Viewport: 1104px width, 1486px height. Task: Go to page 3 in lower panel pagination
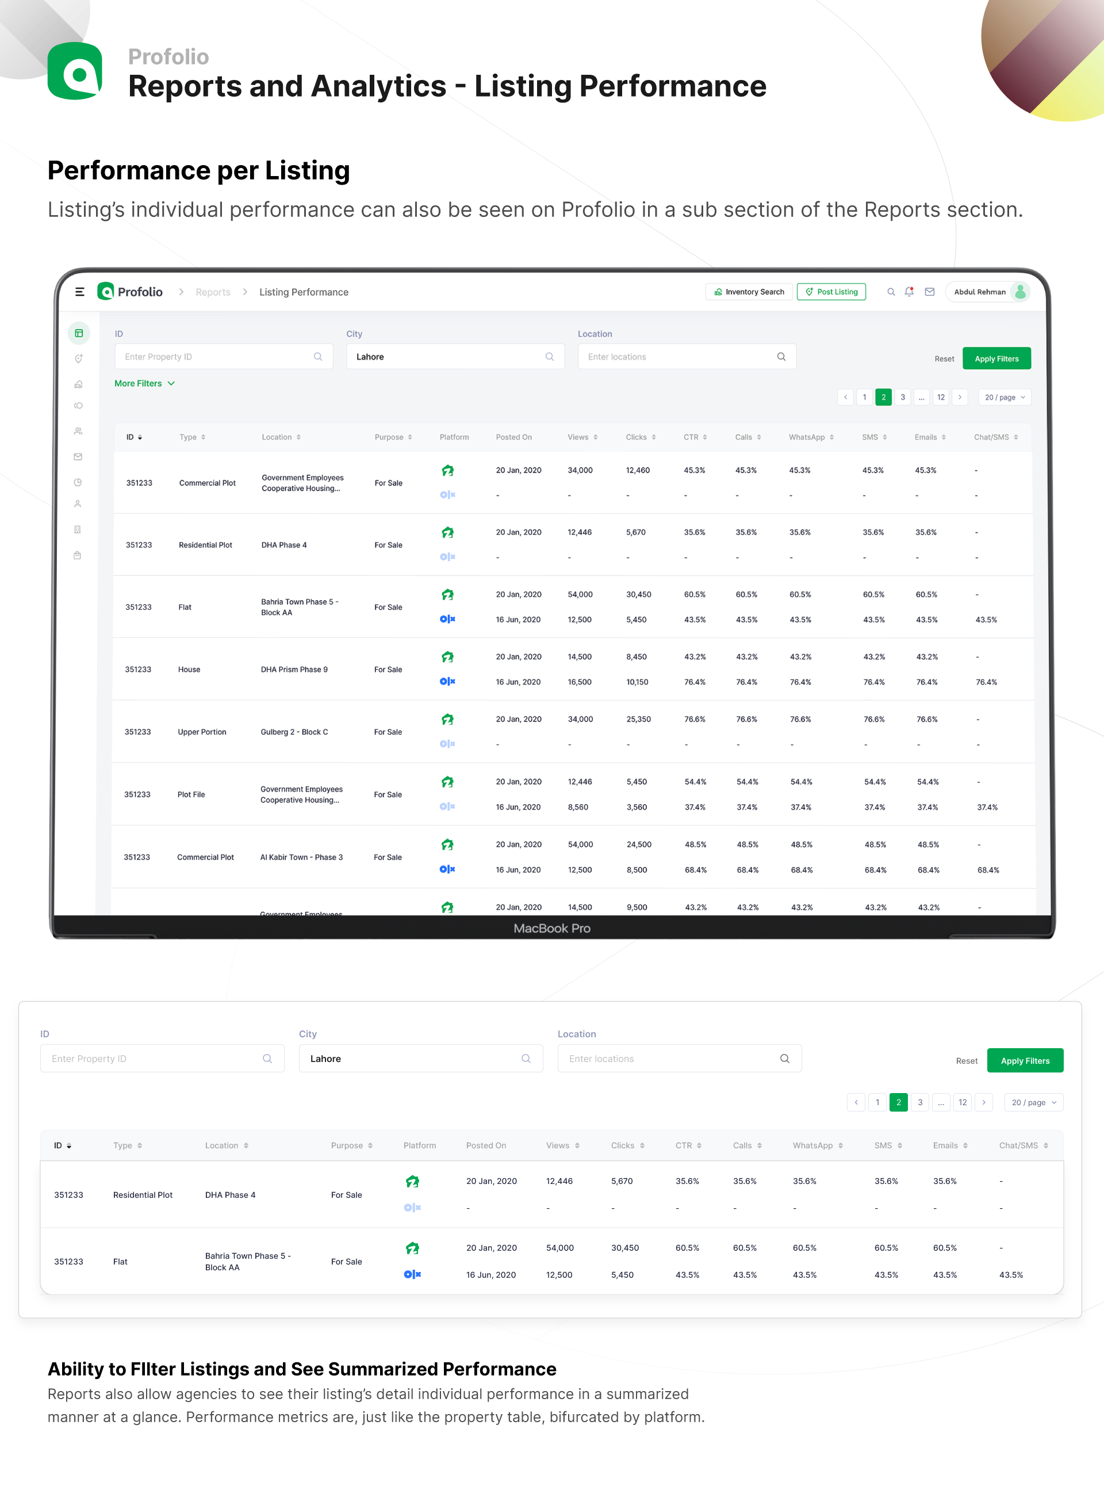point(919,1102)
